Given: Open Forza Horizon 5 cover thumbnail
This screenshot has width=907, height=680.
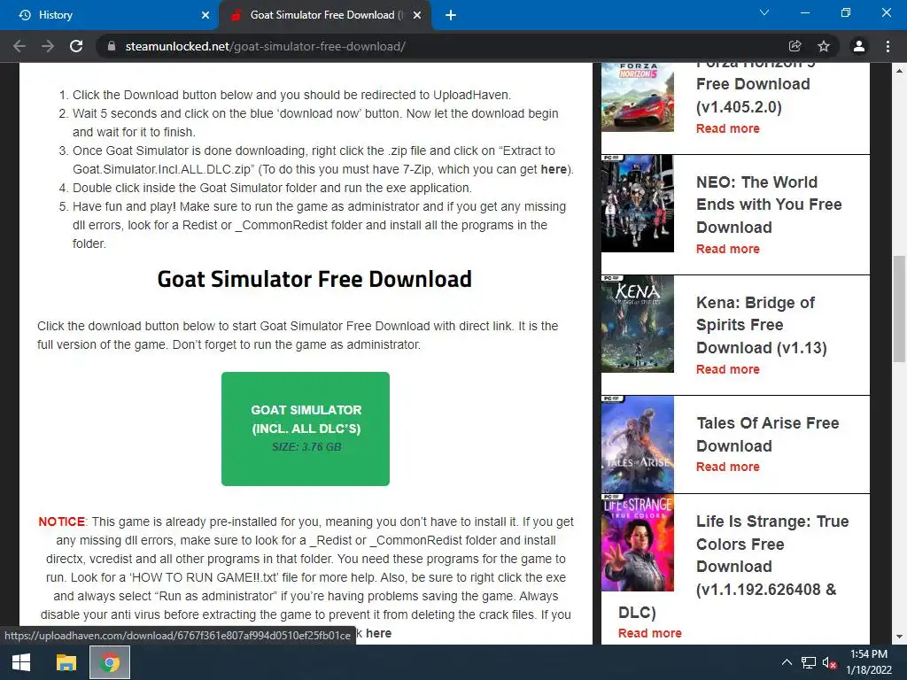Looking at the screenshot, I should [x=638, y=97].
